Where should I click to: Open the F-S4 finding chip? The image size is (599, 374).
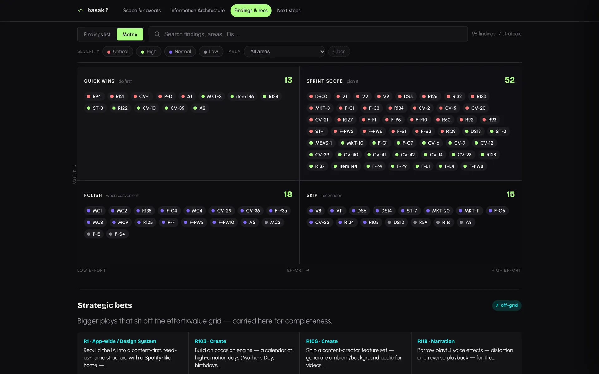[117, 234]
